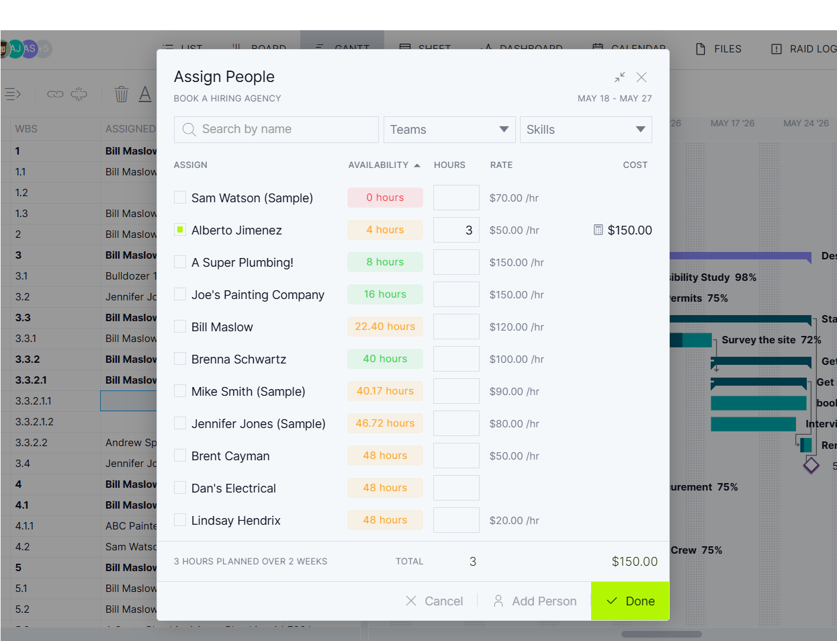Click the hours field for Joe's Painting Company
The image size is (837, 641).
(456, 294)
